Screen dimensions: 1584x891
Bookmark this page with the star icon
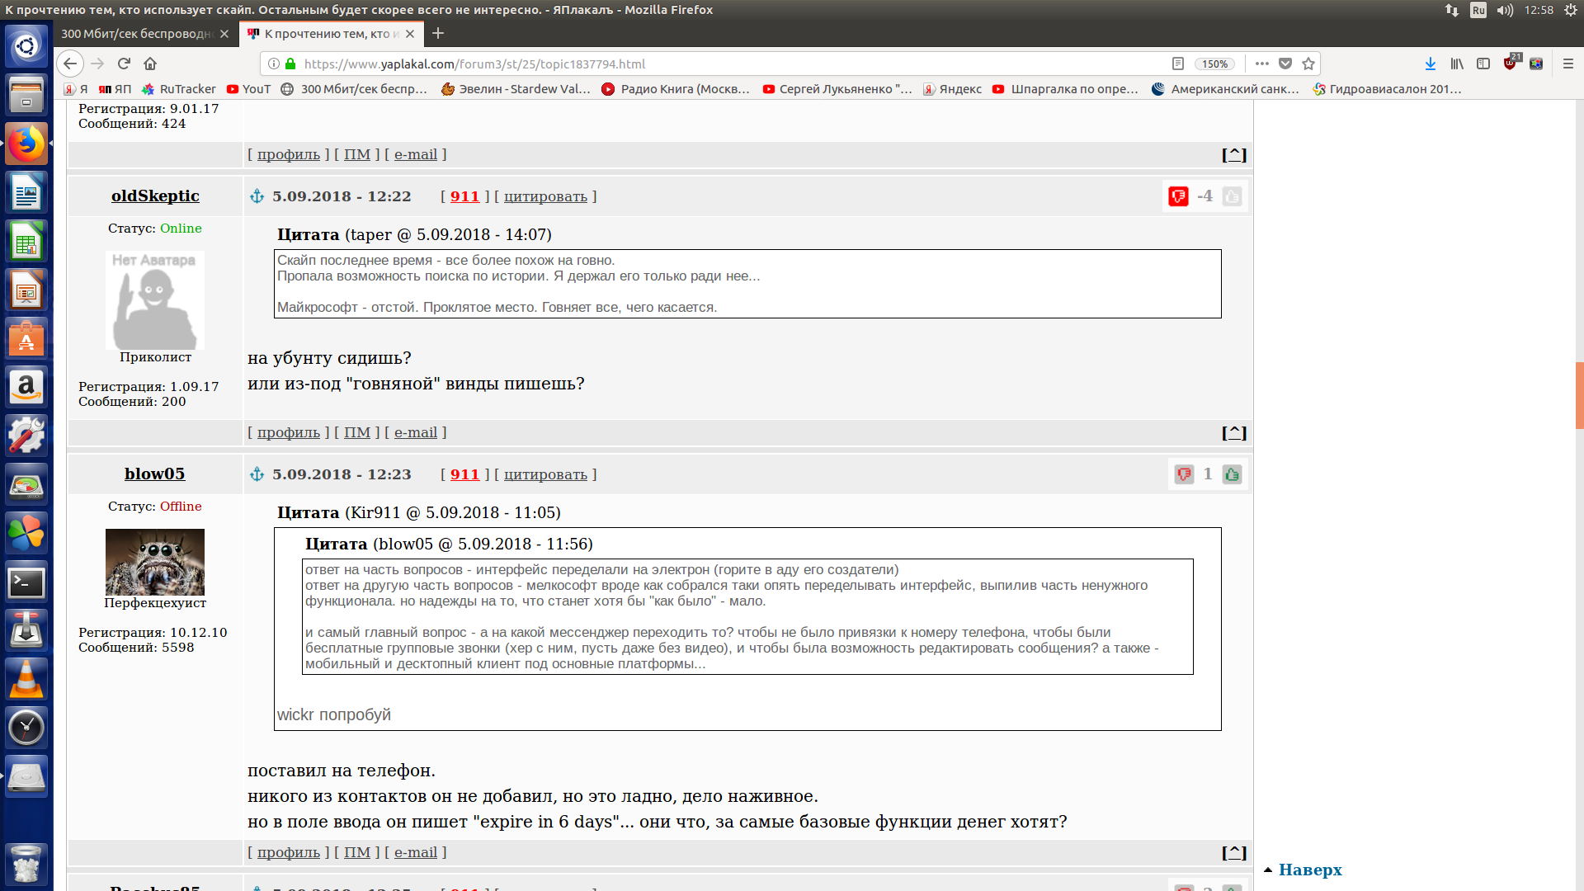[x=1308, y=64]
